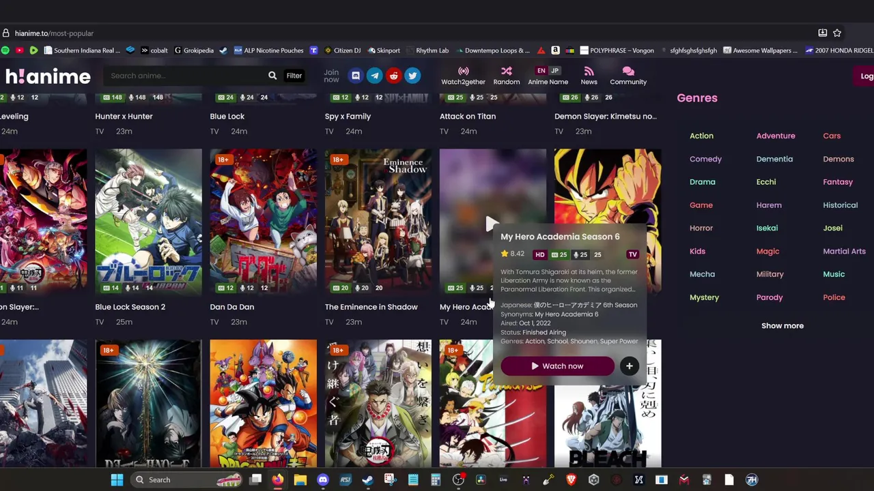Select the Horror genre
The width and height of the screenshot is (874, 491).
(701, 228)
